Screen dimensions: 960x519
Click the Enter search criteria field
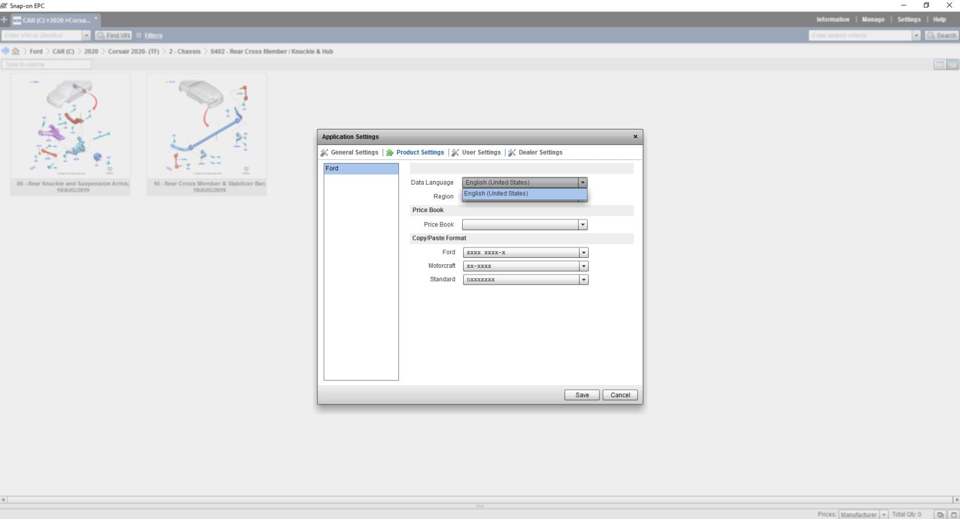pos(860,35)
